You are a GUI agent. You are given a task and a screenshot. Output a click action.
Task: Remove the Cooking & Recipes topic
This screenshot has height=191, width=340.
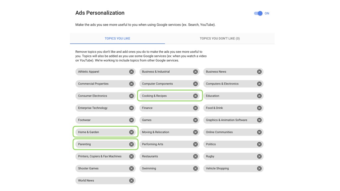point(195,96)
